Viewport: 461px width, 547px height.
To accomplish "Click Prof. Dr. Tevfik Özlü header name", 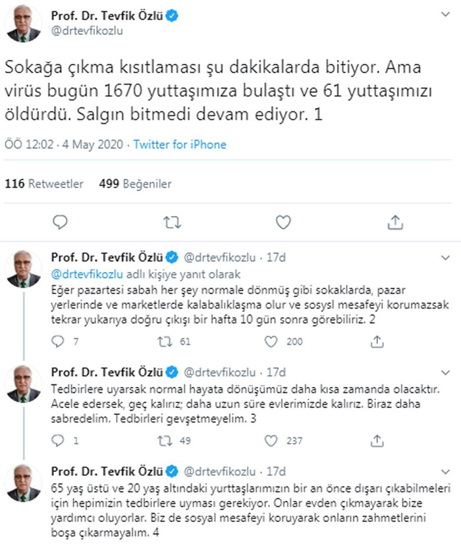I will click(x=105, y=16).
